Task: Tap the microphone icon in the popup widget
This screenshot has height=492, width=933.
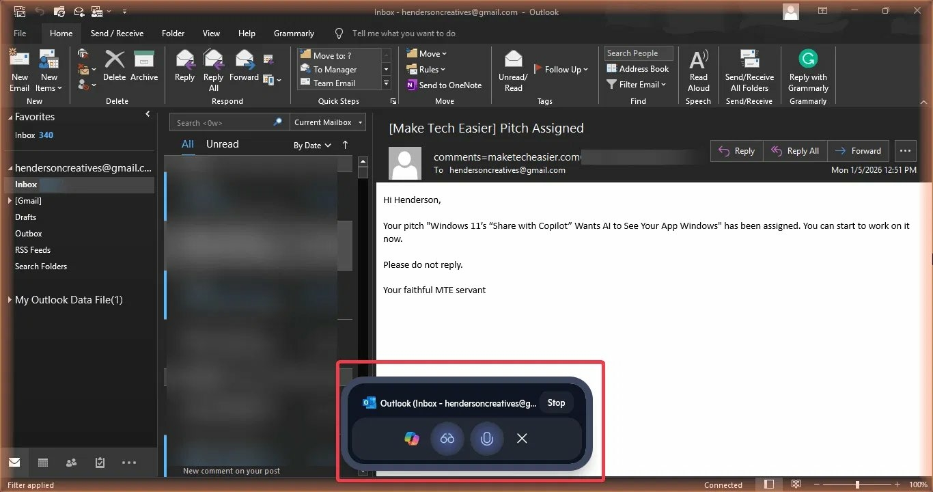Action: tap(486, 438)
